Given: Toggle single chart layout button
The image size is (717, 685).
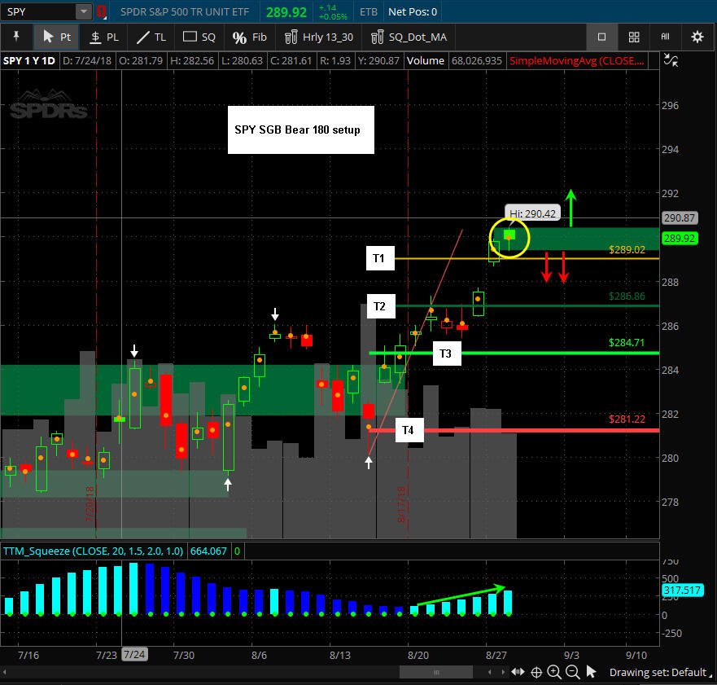Looking at the screenshot, I should (601, 37).
